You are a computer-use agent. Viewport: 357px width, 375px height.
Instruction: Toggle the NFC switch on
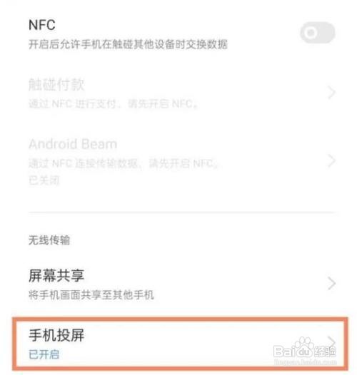318,33
